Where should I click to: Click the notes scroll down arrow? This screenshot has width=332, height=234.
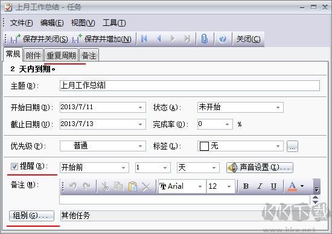pos(316,202)
